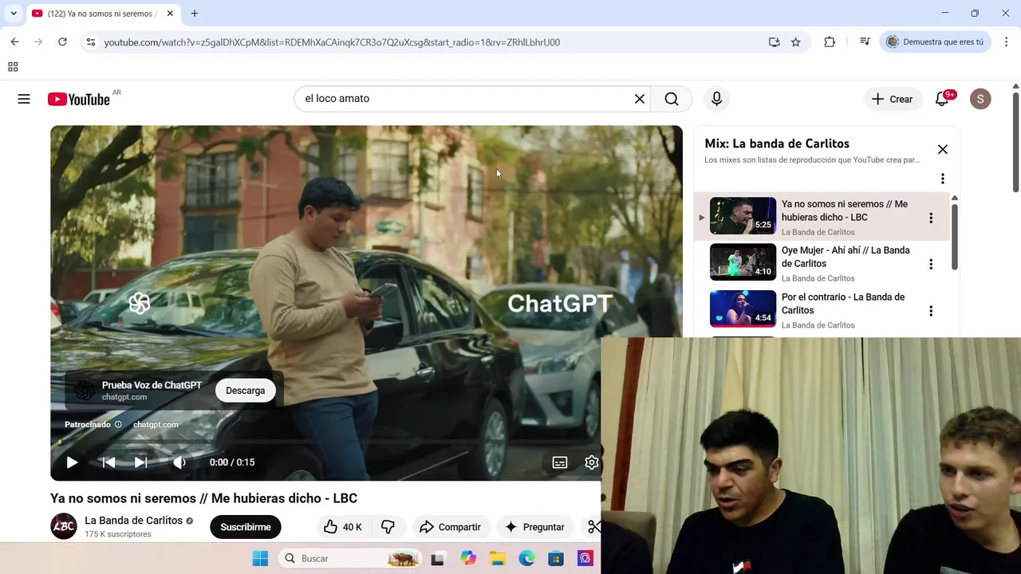Open the ChatGPT ad logo thumbnail
Viewport: 1021px width, 574px height.
click(85, 391)
